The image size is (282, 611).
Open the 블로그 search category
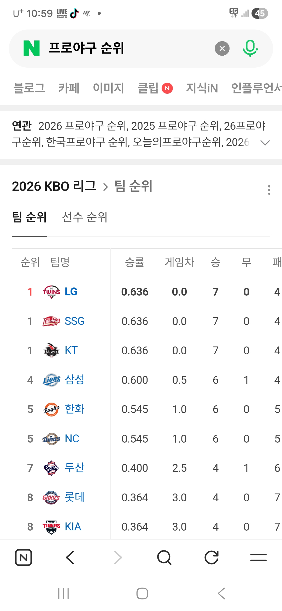[x=29, y=88]
